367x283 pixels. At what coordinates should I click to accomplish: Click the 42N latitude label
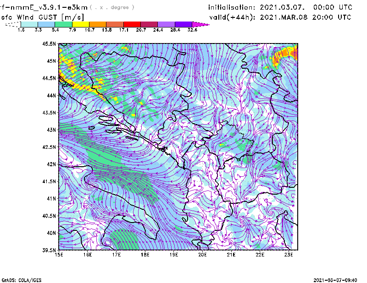51,164
